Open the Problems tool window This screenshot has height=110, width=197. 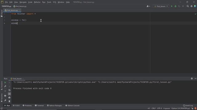pos(27,105)
